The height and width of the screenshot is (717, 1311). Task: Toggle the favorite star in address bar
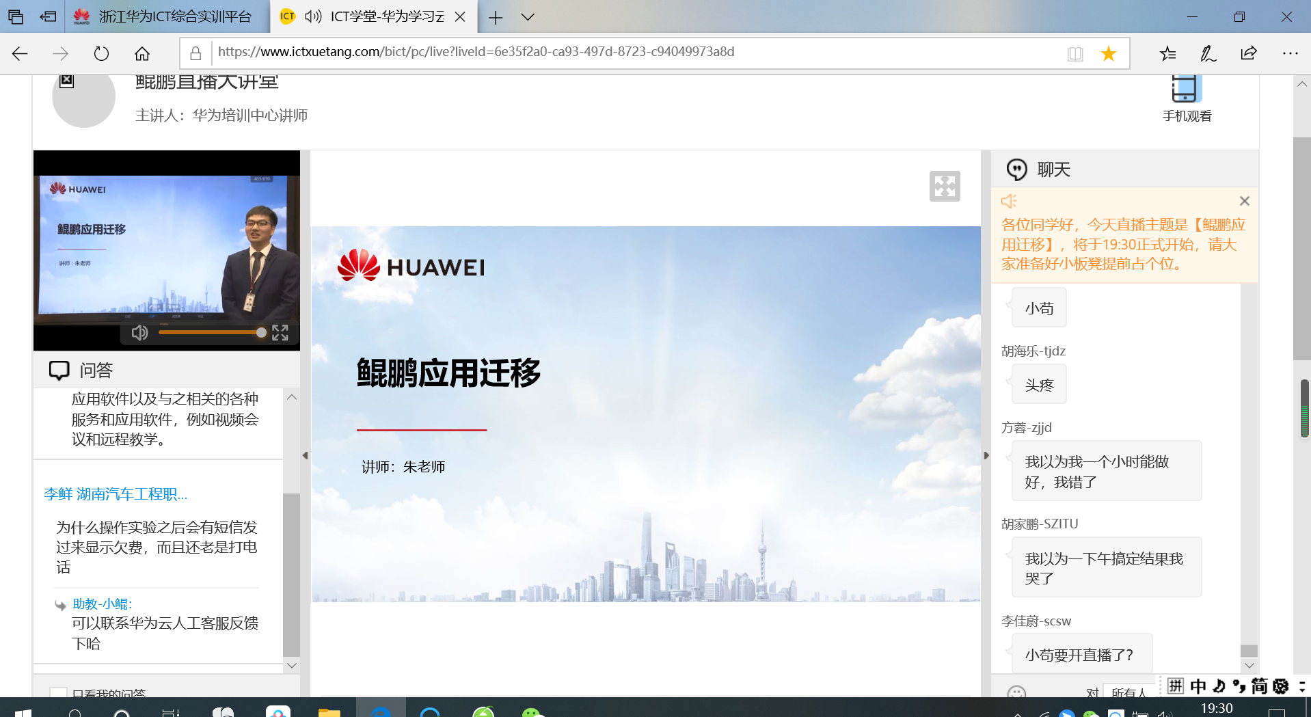[1108, 53]
